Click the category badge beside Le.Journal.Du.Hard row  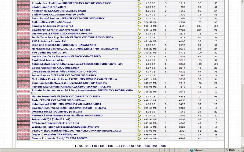tap(23, 131)
